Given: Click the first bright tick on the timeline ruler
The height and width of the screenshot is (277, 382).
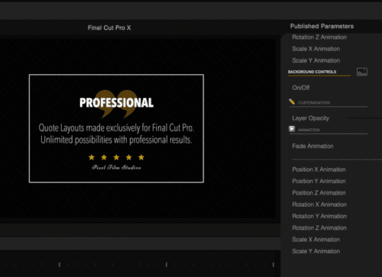Looking at the screenshot, I should [59, 264].
